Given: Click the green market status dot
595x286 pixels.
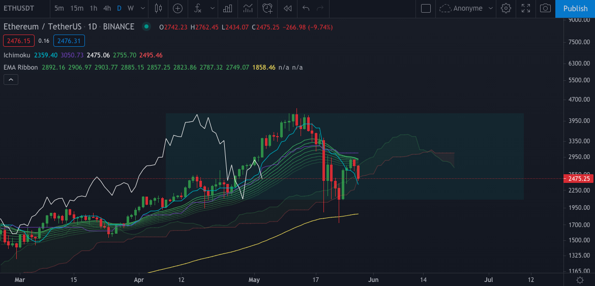Looking at the screenshot, I should tap(146, 27).
